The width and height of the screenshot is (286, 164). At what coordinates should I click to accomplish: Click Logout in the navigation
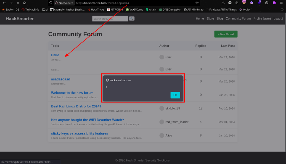pyautogui.click(x=278, y=18)
